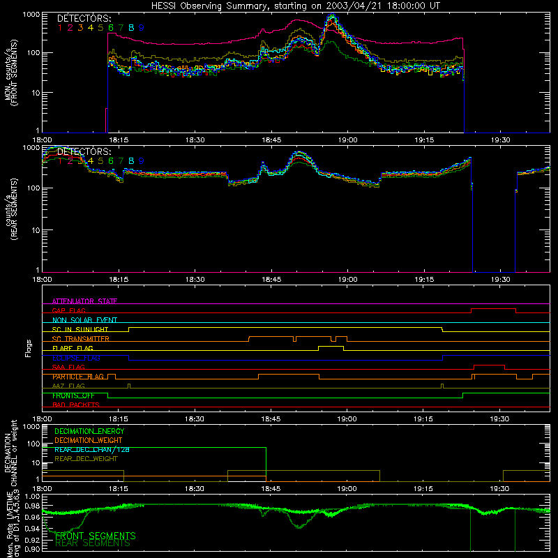
Task: Click the REAR_DEC_CHAN/128 legend label
Action: [92, 449]
